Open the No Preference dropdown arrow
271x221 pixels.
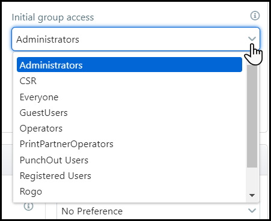(x=252, y=210)
